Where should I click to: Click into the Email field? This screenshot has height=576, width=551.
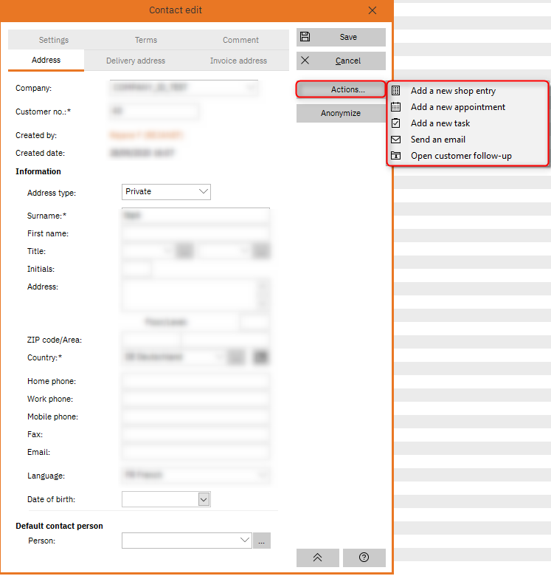click(196, 452)
